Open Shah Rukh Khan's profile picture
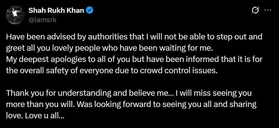279x128 pixels. coord(15,14)
